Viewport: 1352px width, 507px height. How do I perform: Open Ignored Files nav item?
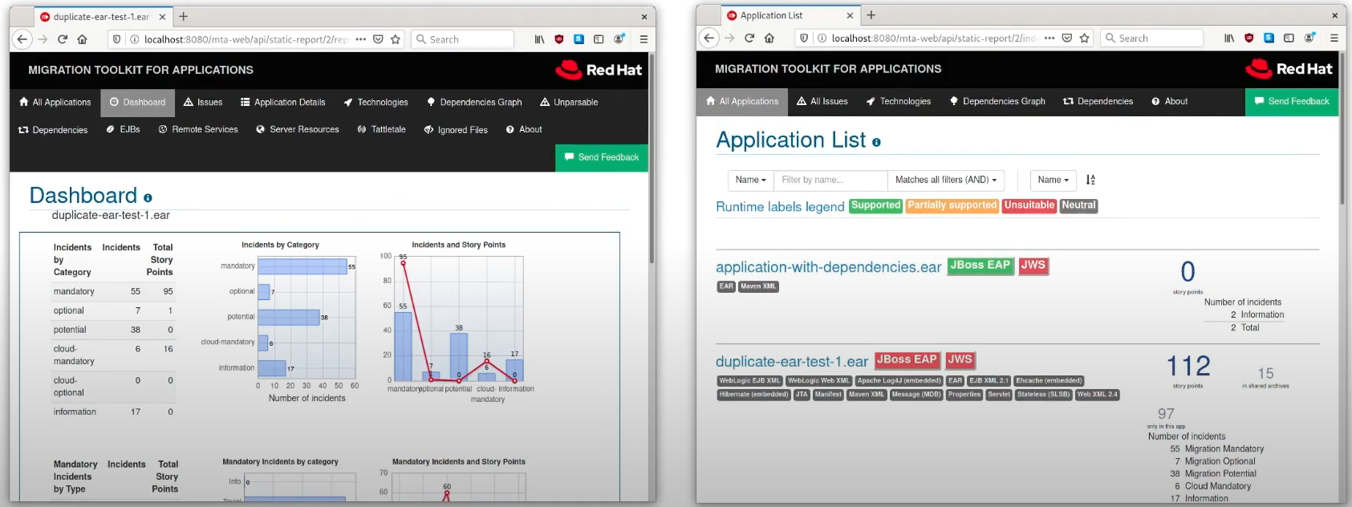pos(456,130)
